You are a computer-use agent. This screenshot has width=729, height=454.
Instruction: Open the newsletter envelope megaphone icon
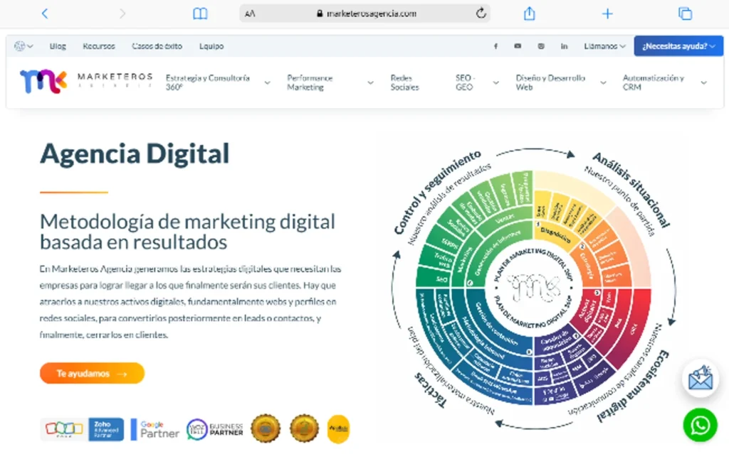pos(701,379)
